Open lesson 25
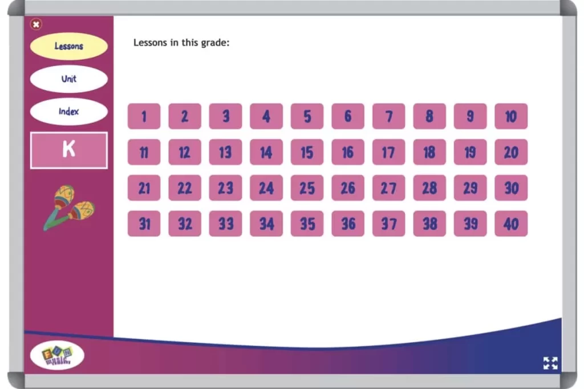The image size is (584, 389). click(307, 188)
